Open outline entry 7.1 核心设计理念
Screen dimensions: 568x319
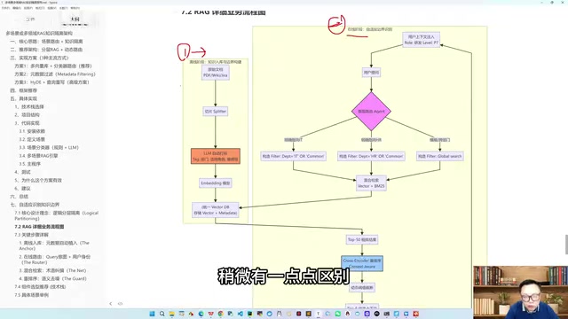pos(56,216)
